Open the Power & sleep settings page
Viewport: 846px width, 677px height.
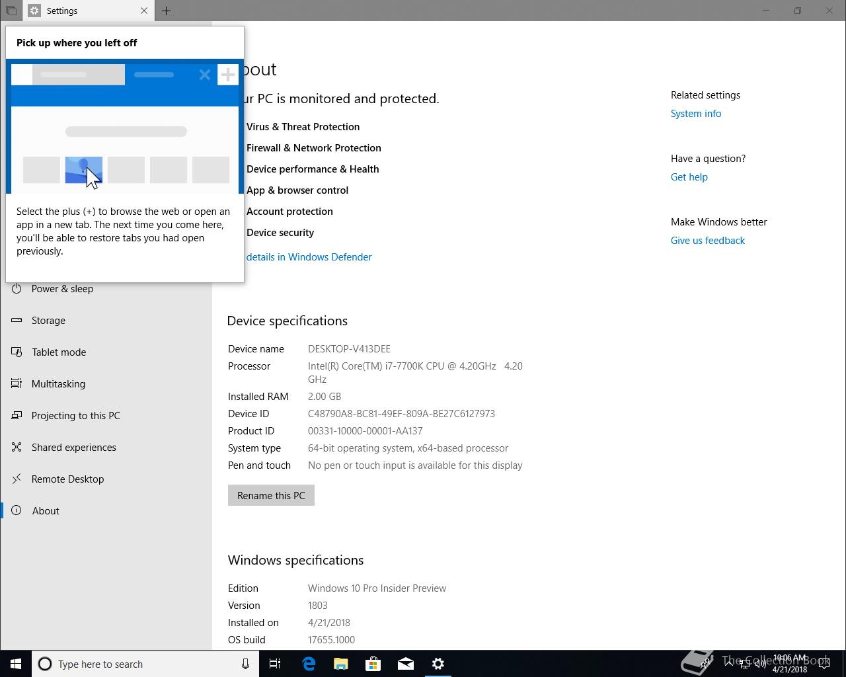point(62,289)
